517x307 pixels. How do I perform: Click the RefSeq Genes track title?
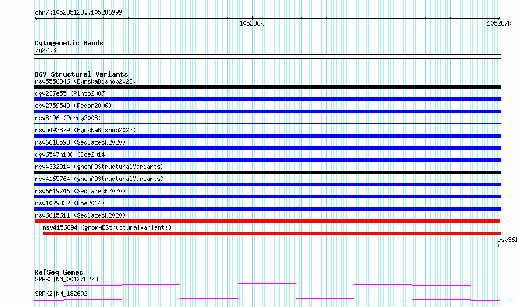pos(59,272)
